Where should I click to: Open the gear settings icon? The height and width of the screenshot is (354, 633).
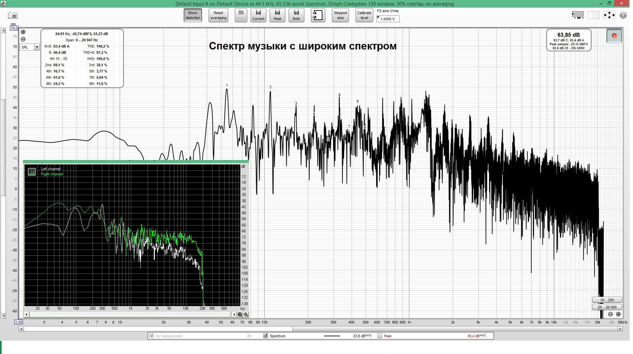pyautogui.click(x=623, y=15)
